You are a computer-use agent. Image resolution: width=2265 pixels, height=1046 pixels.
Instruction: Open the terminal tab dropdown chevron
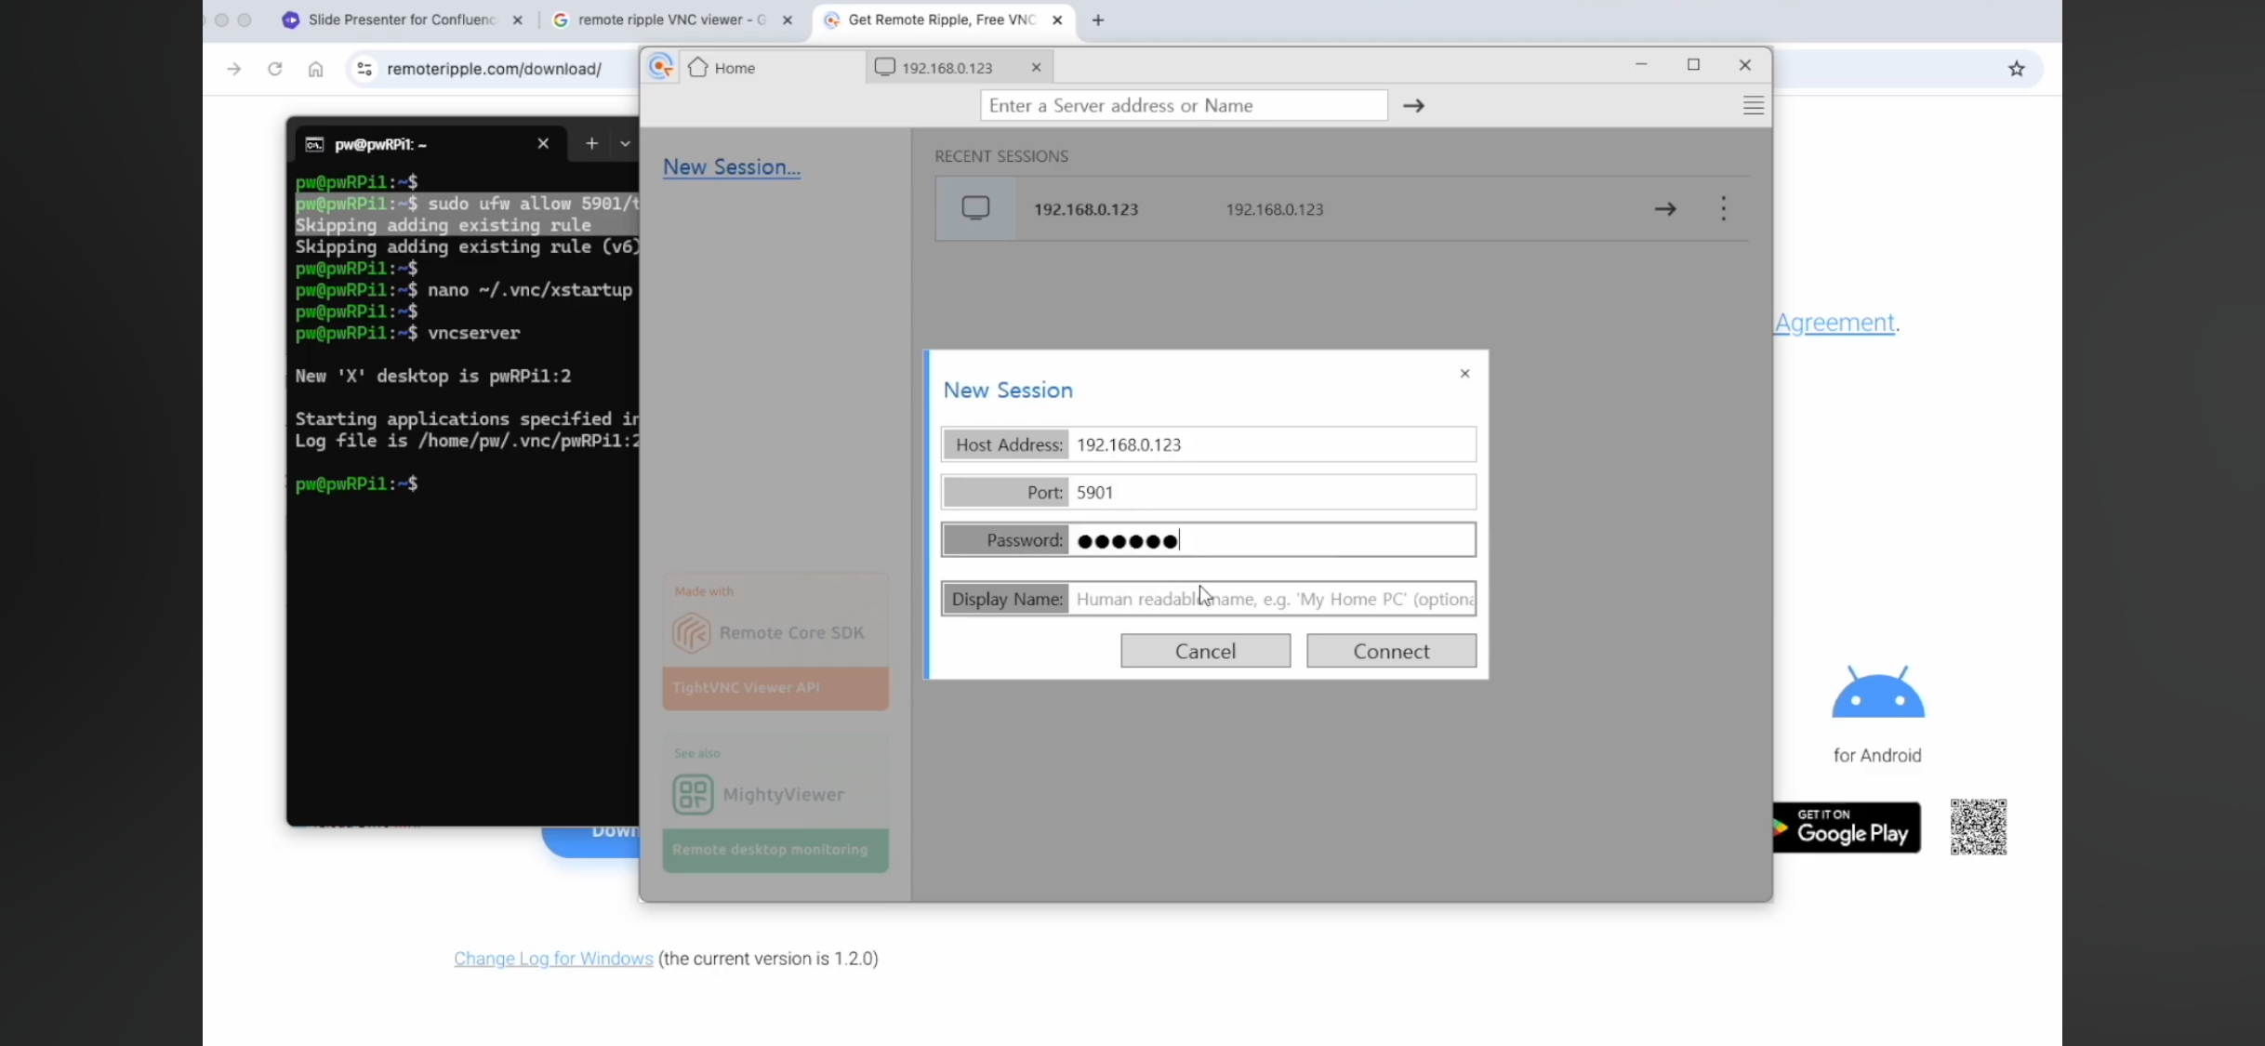[x=625, y=144]
